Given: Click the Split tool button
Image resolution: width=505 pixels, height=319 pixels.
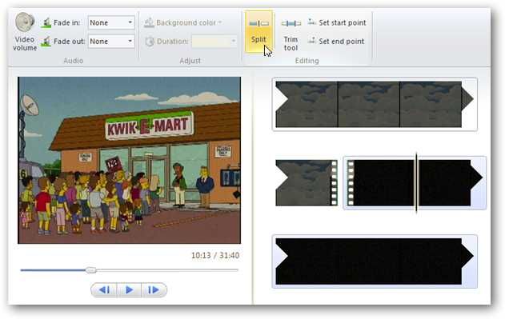Looking at the screenshot, I should (259, 31).
